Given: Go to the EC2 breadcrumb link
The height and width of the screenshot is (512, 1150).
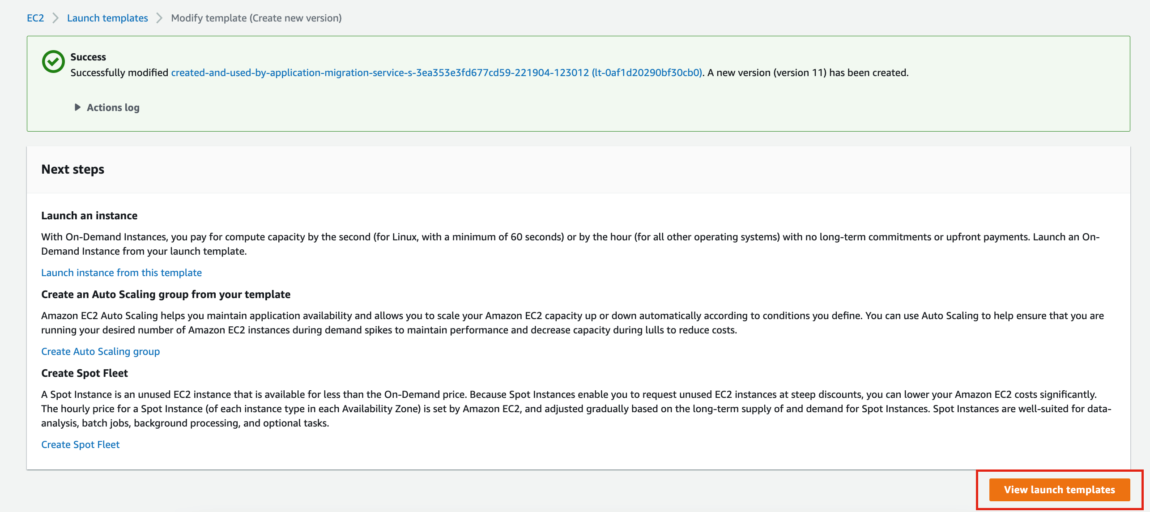Looking at the screenshot, I should click(x=35, y=18).
